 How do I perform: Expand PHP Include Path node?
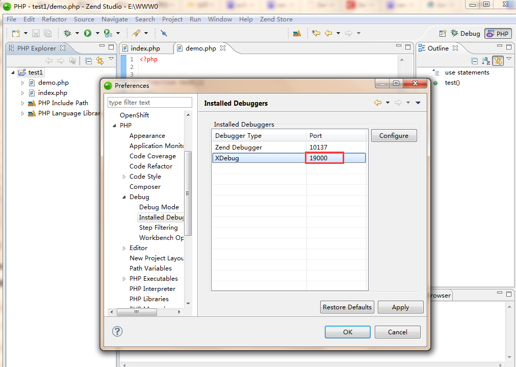23,104
